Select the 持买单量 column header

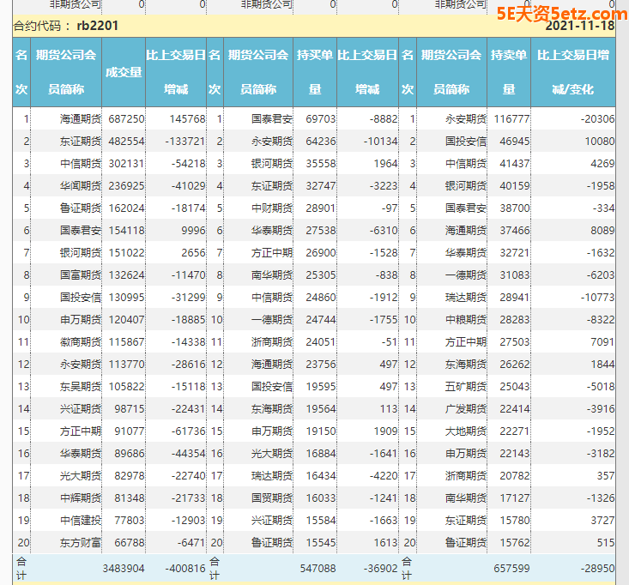coord(314,72)
